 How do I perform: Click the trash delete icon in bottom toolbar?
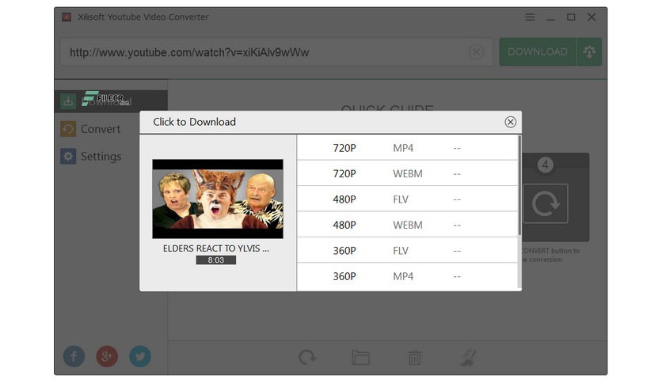click(x=415, y=357)
